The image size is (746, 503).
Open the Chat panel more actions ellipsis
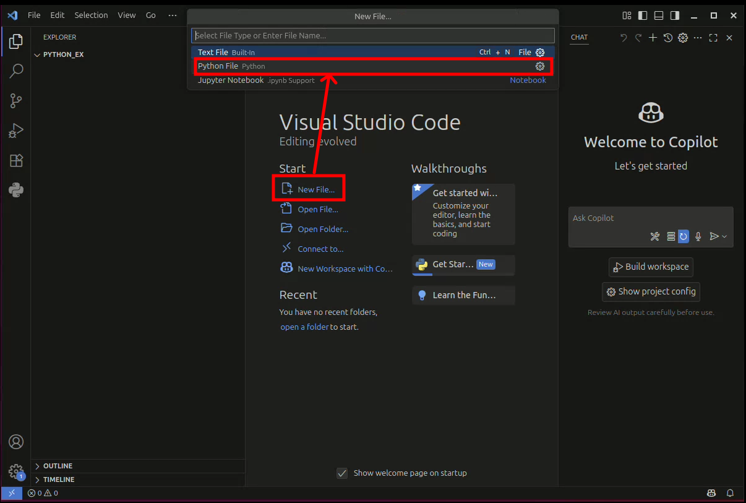point(698,38)
